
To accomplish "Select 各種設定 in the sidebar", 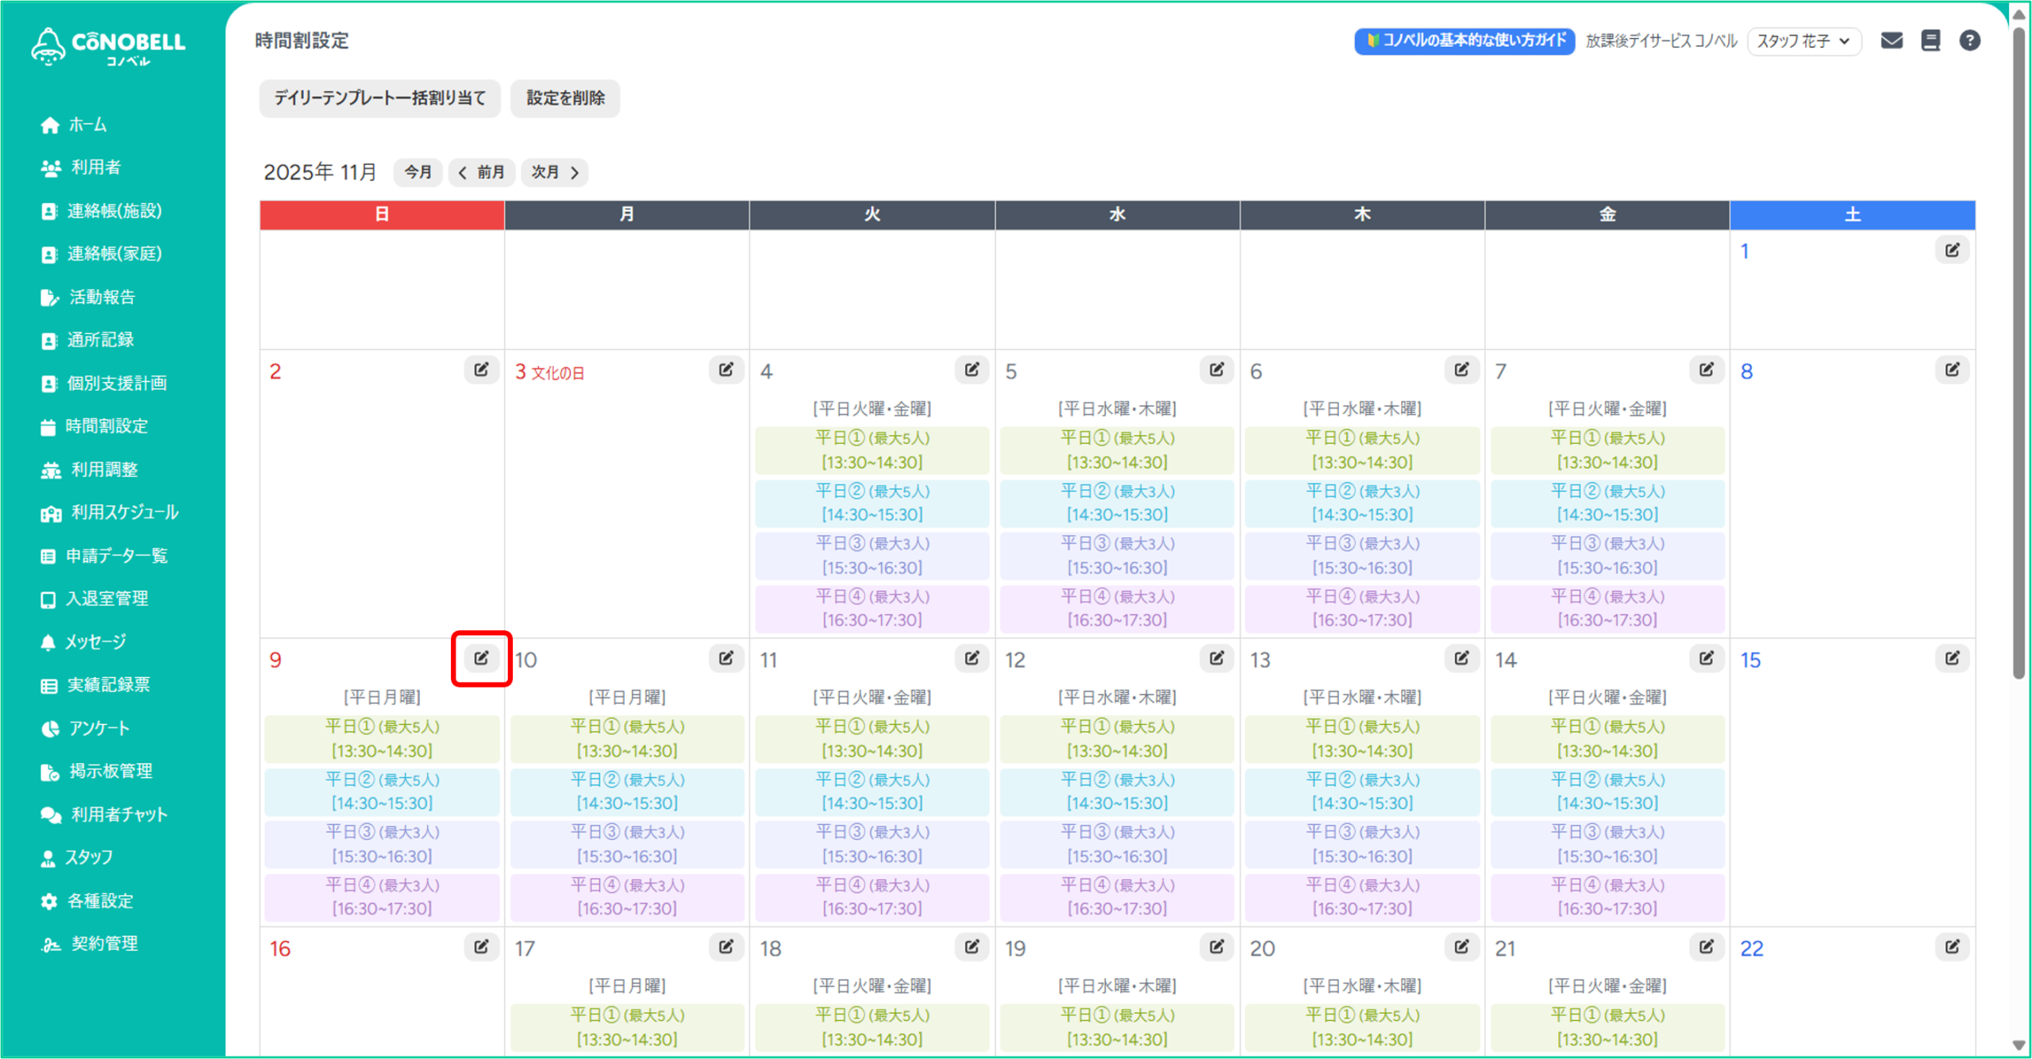I will pos(100,901).
